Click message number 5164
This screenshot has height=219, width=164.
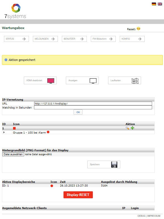tap(104, 186)
